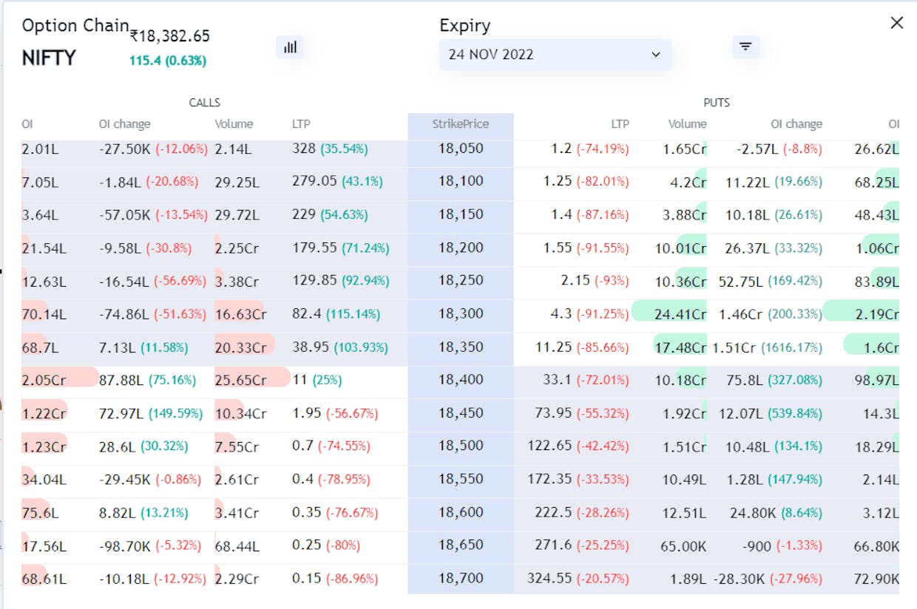
Task: Open the chart view icon beside NIFTY price
Action: click(290, 47)
